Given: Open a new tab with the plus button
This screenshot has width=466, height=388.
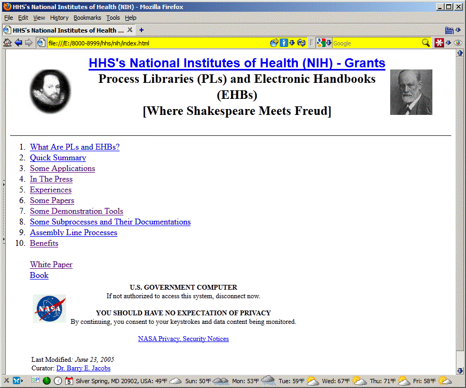Looking at the screenshot, I should (x=141, y=30).
